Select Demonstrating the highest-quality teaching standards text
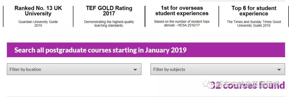289x97 pixels. [109, 24]
